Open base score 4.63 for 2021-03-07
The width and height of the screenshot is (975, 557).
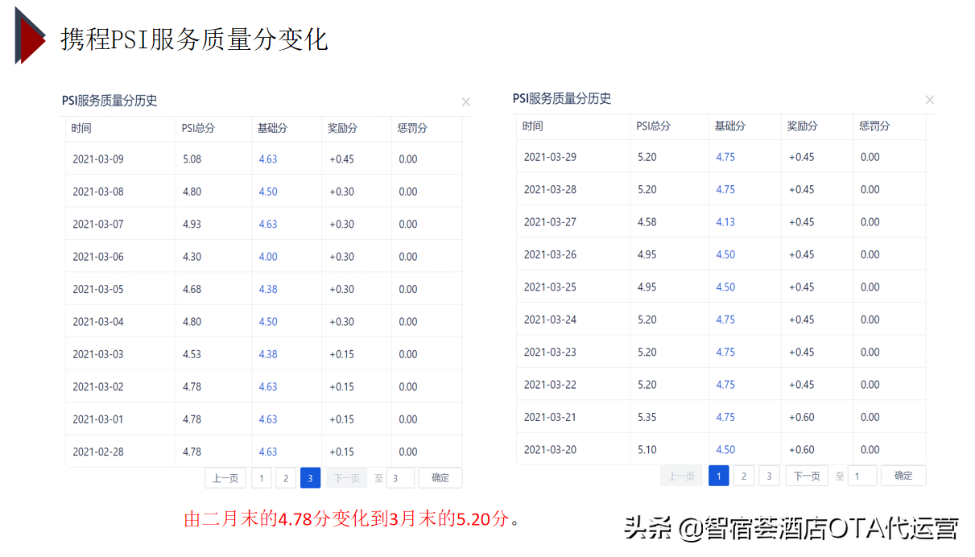268,224
